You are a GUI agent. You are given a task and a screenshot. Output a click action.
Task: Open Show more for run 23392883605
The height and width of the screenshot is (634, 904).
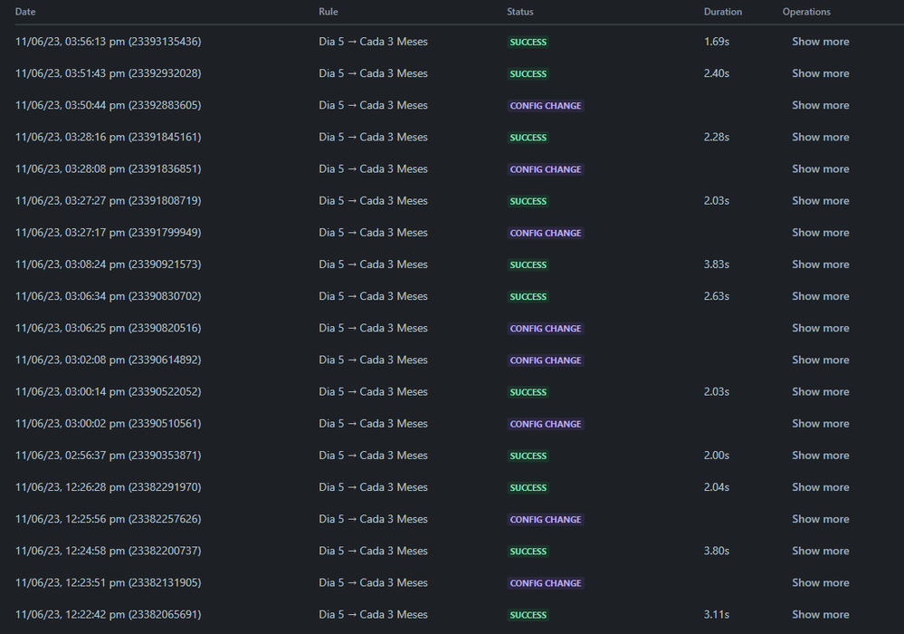click(820, 105)
